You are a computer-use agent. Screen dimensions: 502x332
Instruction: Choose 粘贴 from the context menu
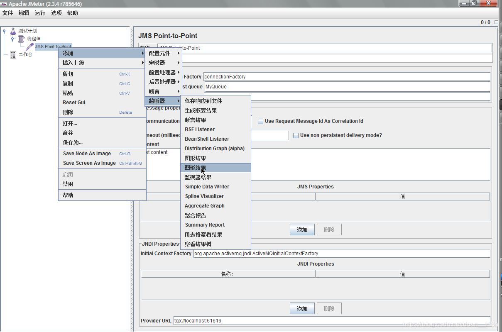pos(102,93)
